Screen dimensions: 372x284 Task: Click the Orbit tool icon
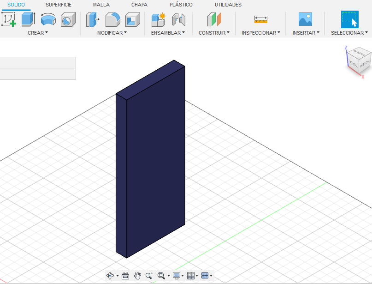tap(110, 276)
